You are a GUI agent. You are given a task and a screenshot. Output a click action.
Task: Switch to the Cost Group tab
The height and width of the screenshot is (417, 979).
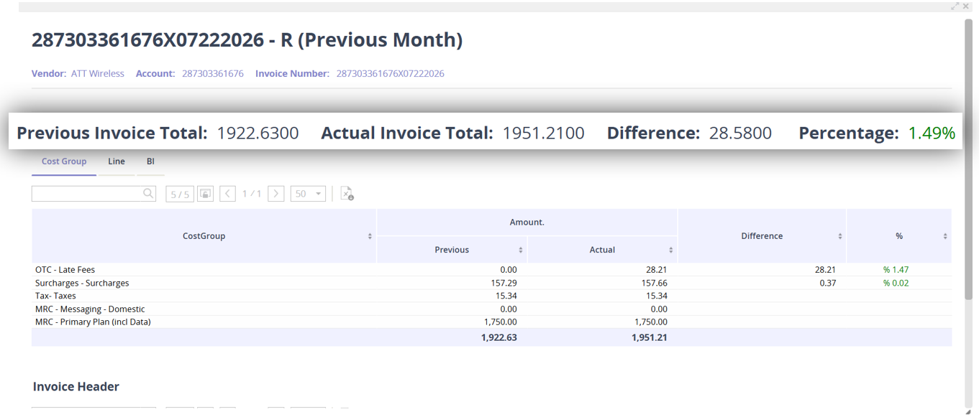coord(64,161)
